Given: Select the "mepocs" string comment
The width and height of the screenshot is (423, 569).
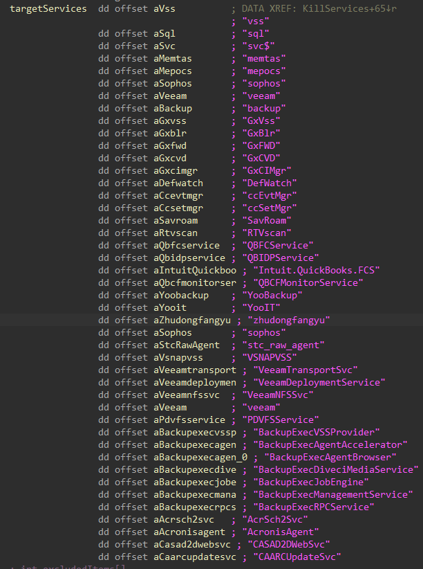Looking at the screenshot, I should pyautogui.click(x=264, y=71).
